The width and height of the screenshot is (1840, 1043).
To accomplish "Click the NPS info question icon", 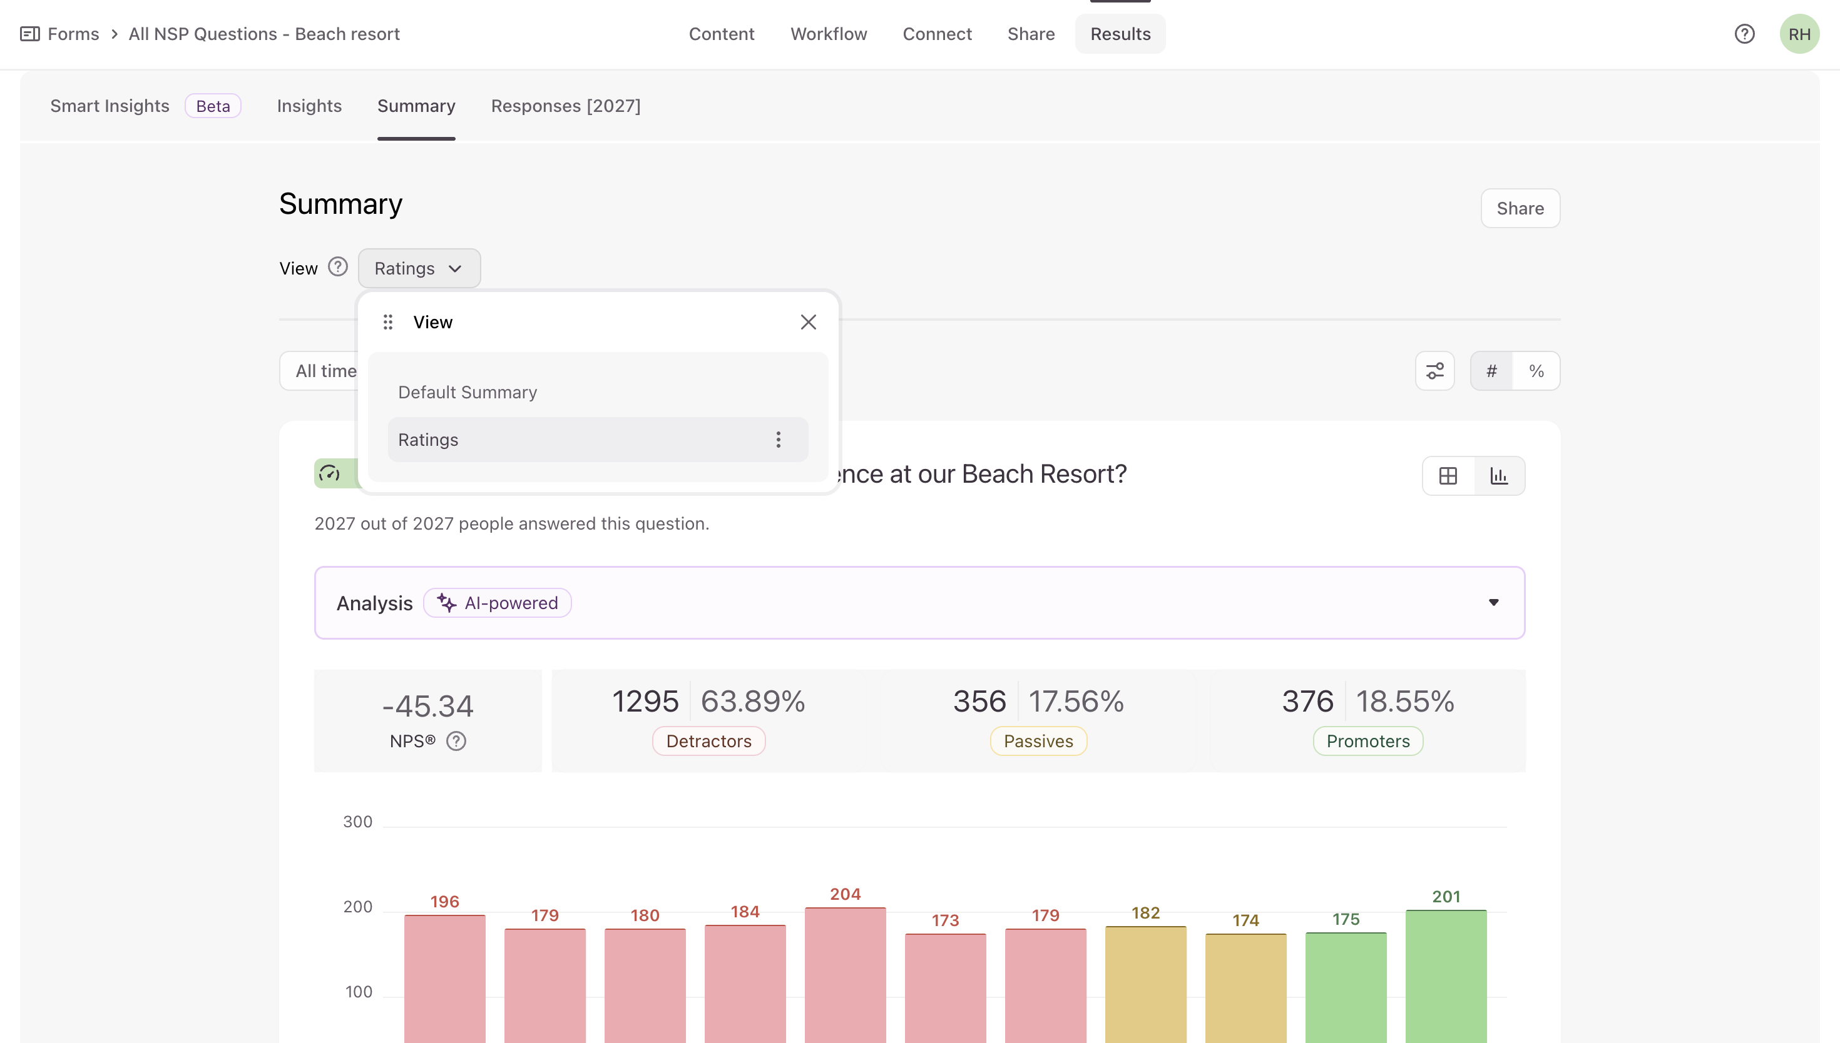I will click(x=456, y=741).
